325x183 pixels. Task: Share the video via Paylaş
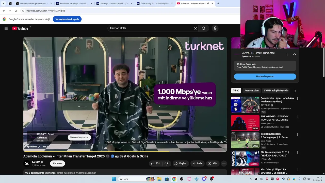(180, 163)
